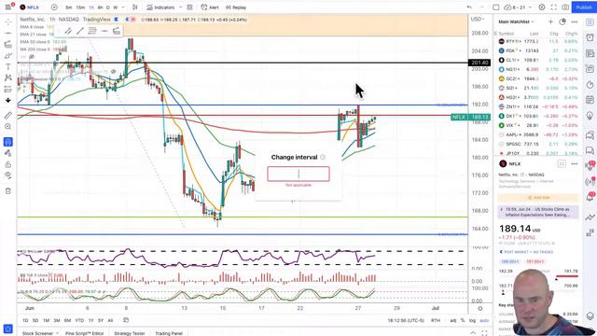Open NFLX symbol search
597x336 pixels.
tap(30, 7)
